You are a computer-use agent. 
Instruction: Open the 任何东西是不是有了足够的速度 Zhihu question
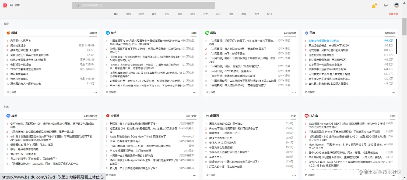tap(145, 50)
